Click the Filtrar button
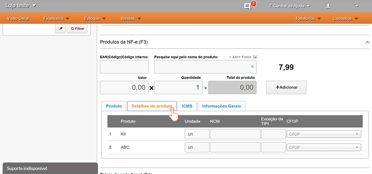This screenshot has height=174, width=372. pos(77,29)
